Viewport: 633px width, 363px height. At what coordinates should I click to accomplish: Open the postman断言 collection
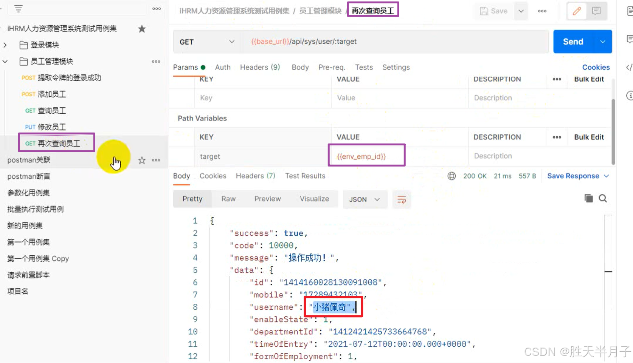29,176
